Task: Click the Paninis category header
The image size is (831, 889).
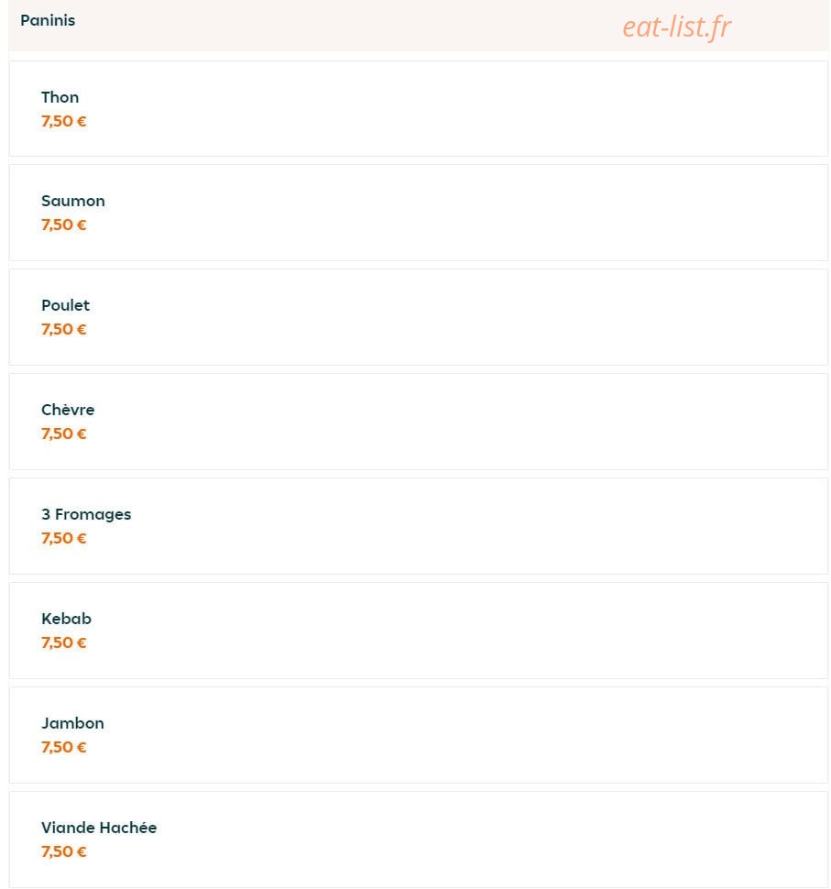Action: tap(48, 20)
